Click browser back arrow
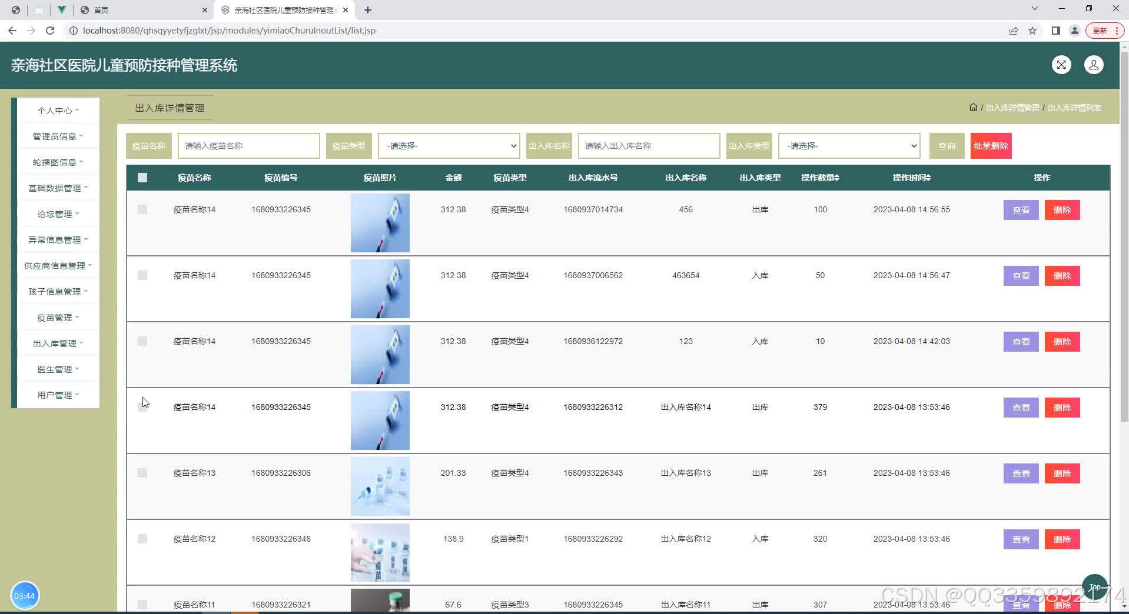The height and width of the screenshot is (614, 1129). click(x=12, y=31)
